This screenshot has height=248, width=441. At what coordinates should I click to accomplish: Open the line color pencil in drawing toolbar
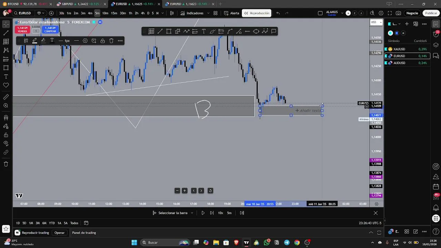tap(34, 41)
